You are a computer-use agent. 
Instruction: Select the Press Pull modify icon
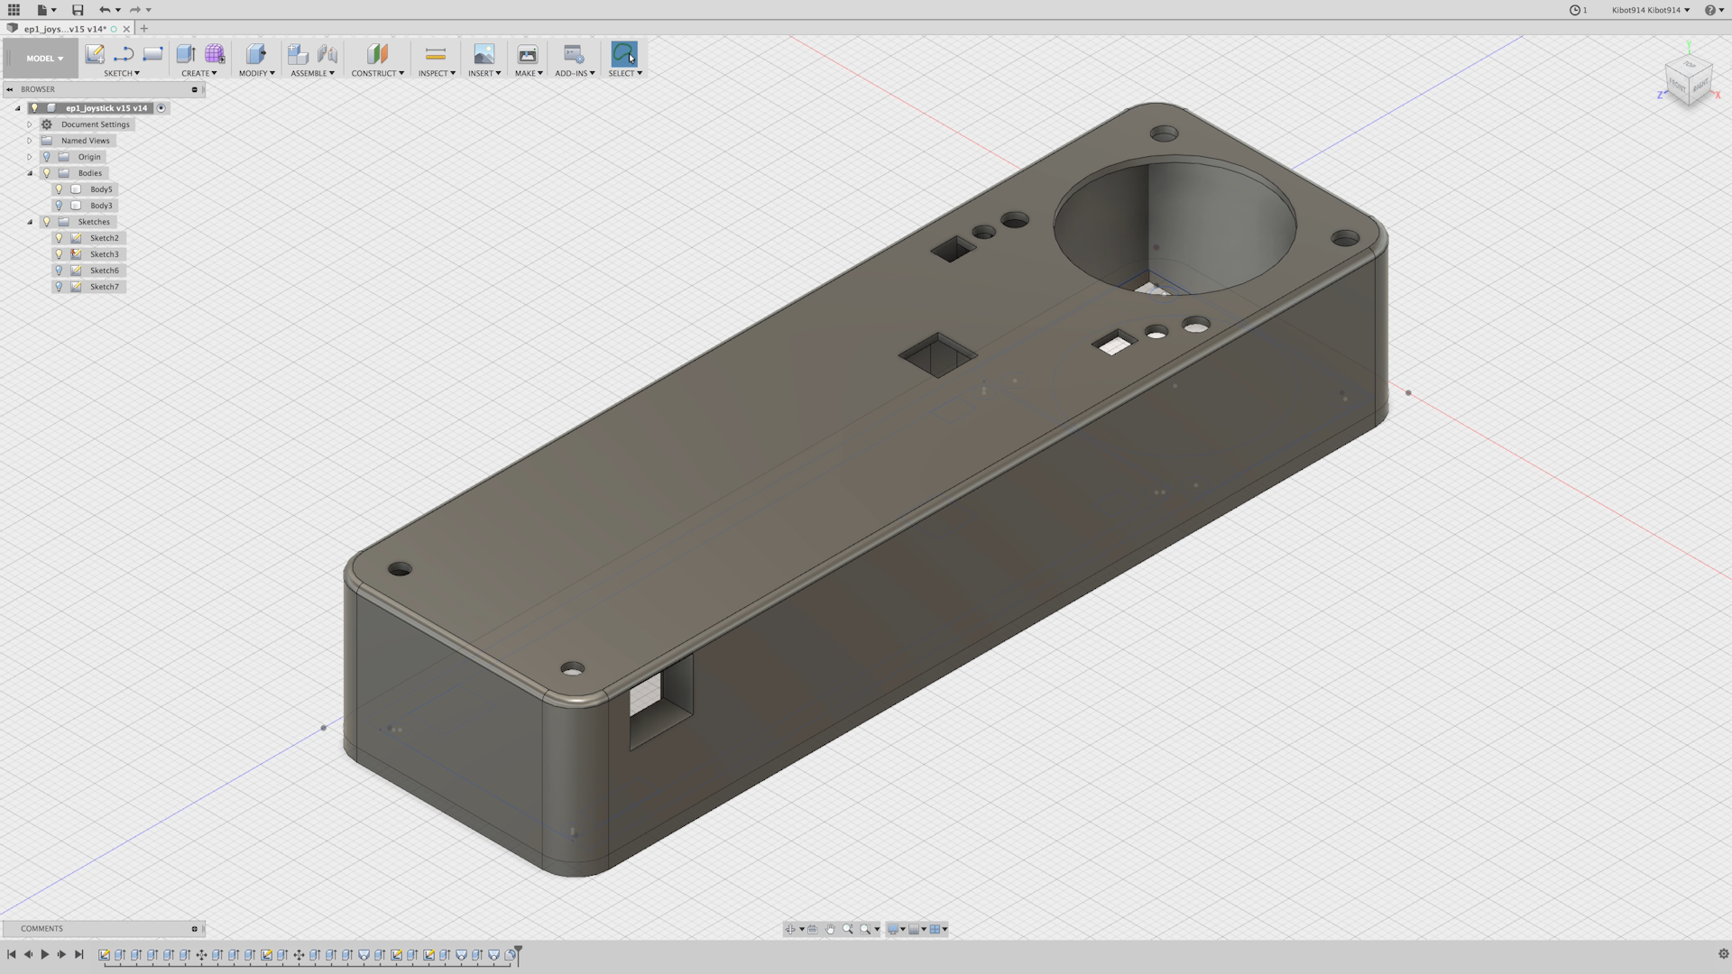(256, 54)
